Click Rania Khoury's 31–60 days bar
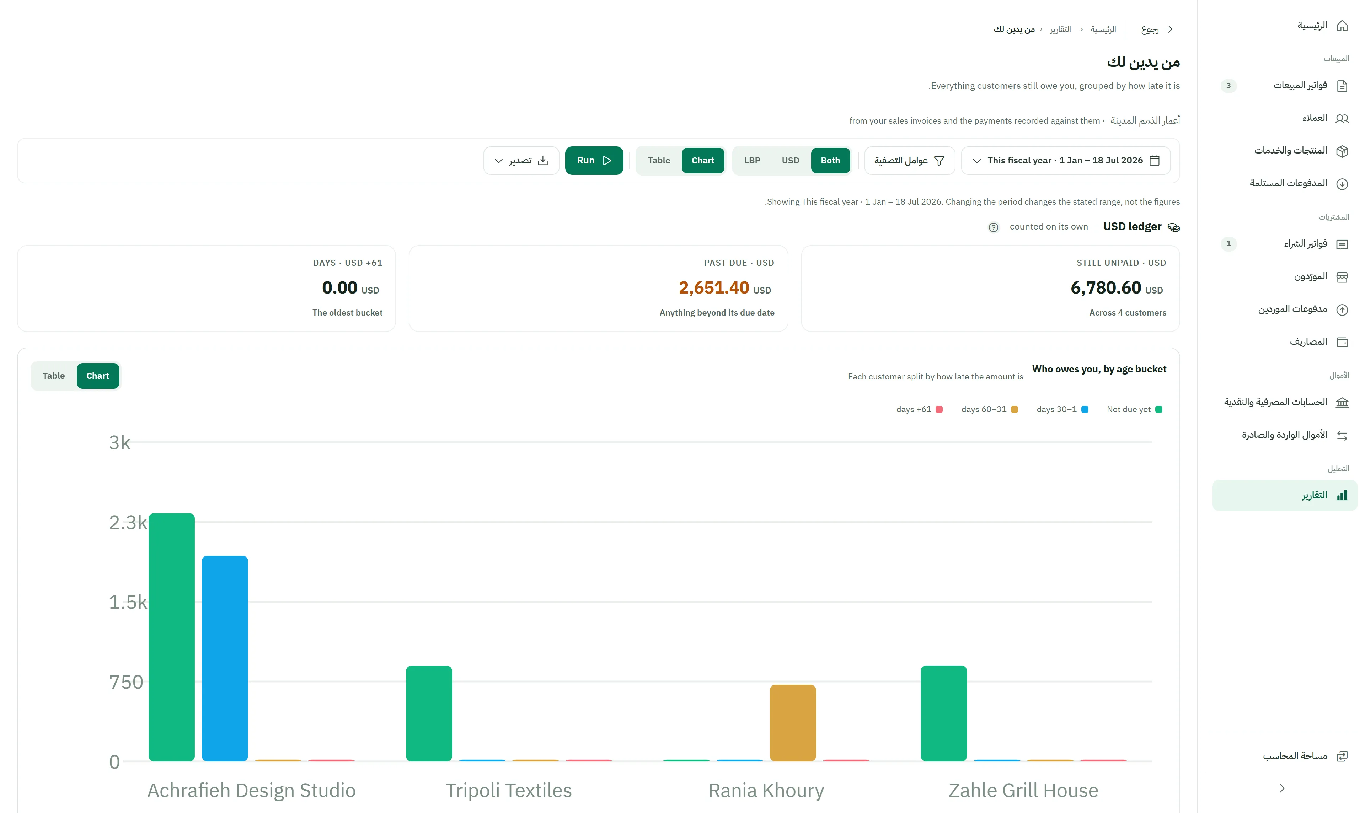 coord(792,723)
